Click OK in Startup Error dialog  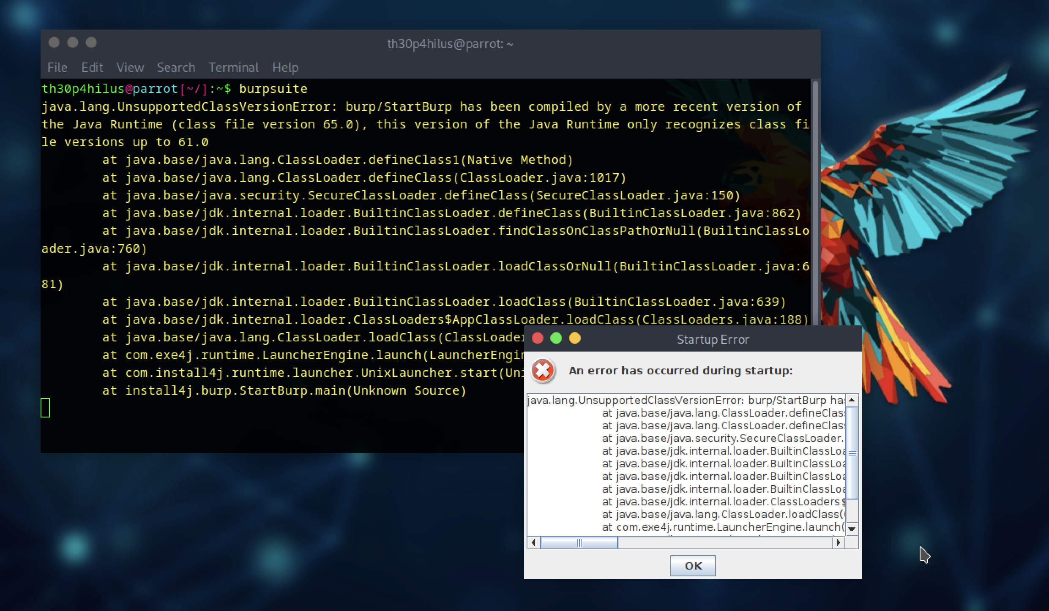[x=693, y=566]
